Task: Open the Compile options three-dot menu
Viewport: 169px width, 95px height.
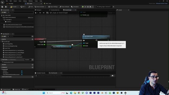Action: pyautogui.click(x=18, y=7)
